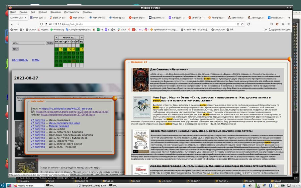Open the Тренировки — Lingu bookmark
This screenshot has height=188, width=301.
coord(164,29)
